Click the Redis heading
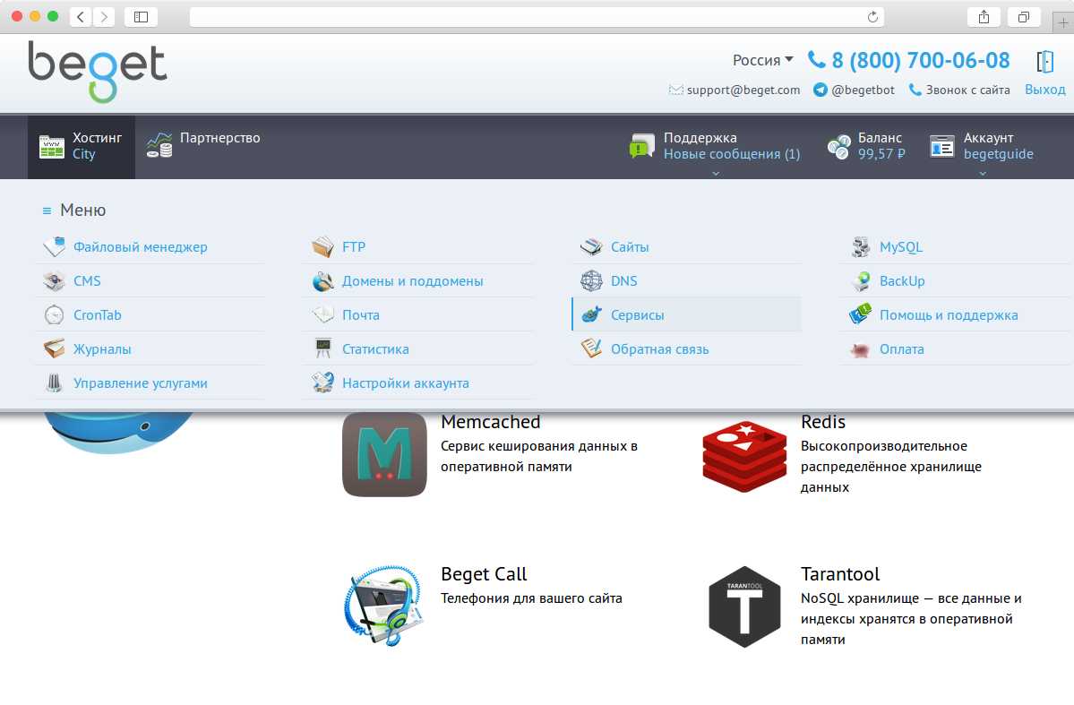 coord(822,421)
